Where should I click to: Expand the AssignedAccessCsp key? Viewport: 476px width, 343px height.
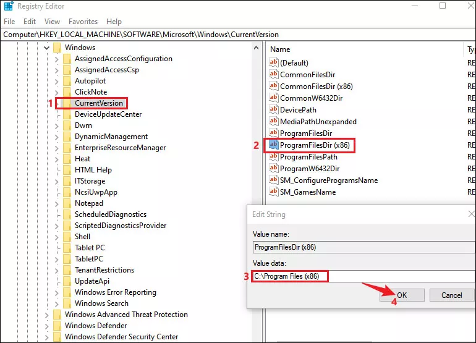[56, 70]
